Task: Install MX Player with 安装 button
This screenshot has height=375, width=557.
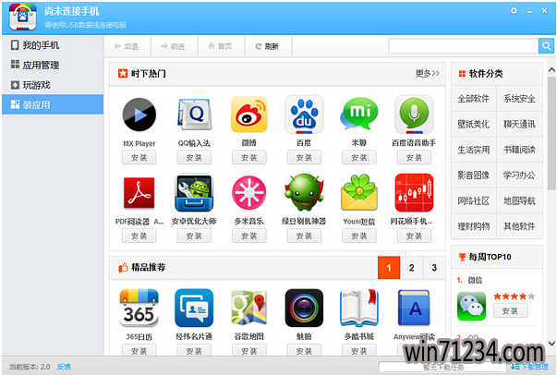Action: click(139, 158)
